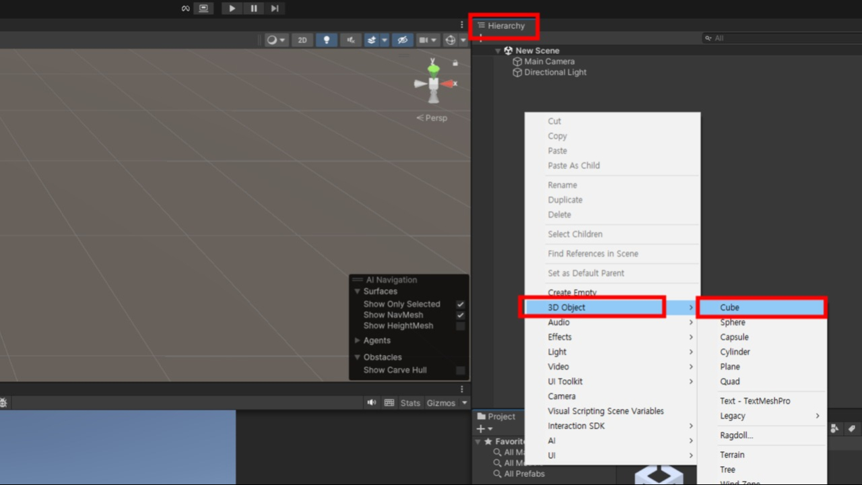Enable Show HeightMesh checkbox
Viewport: 862px width, 485px height.
[461, 326]
